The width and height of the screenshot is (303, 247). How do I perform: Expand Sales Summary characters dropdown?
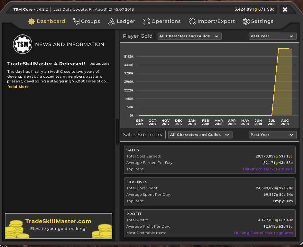click(200, 135)
